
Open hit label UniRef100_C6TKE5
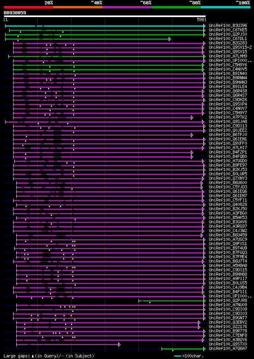[227, 30]
